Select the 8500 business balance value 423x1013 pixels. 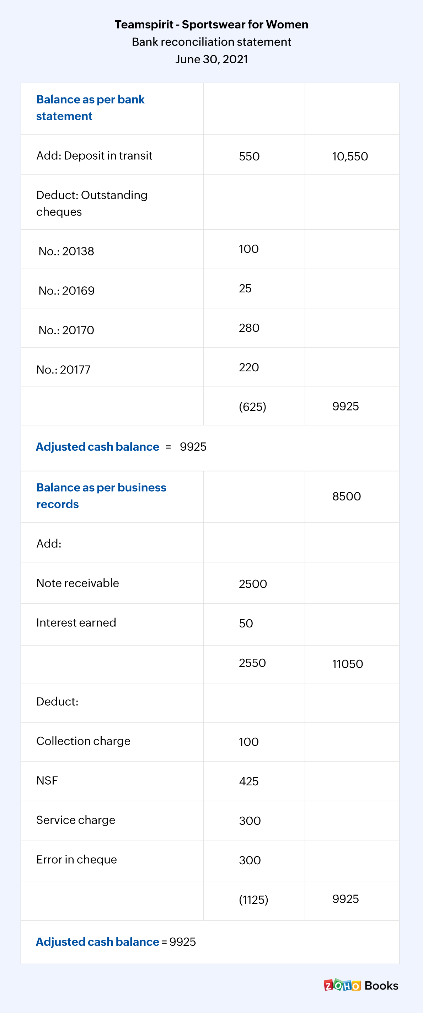point(346,496)
